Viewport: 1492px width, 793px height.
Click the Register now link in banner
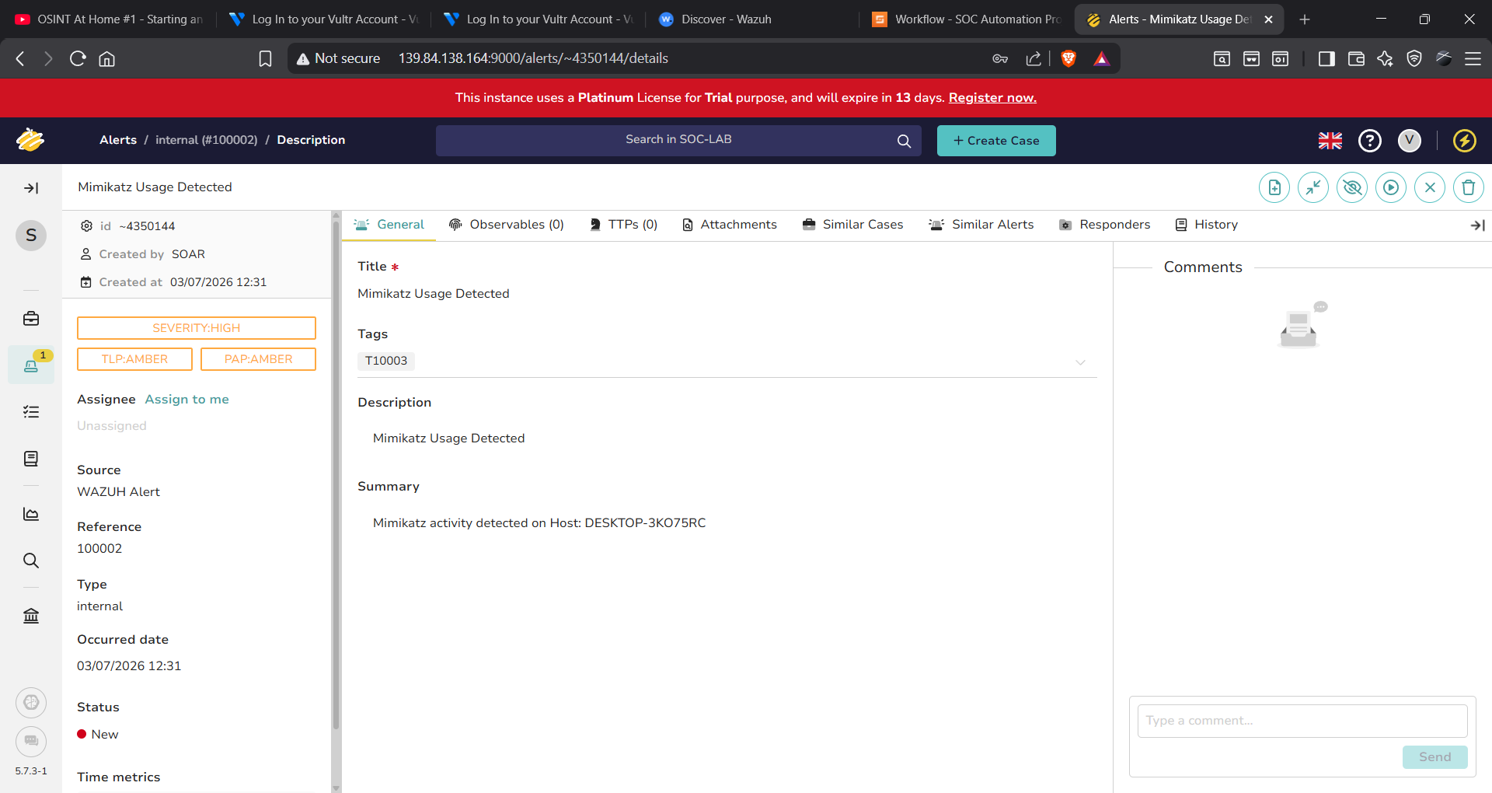[x=992, y=98]
